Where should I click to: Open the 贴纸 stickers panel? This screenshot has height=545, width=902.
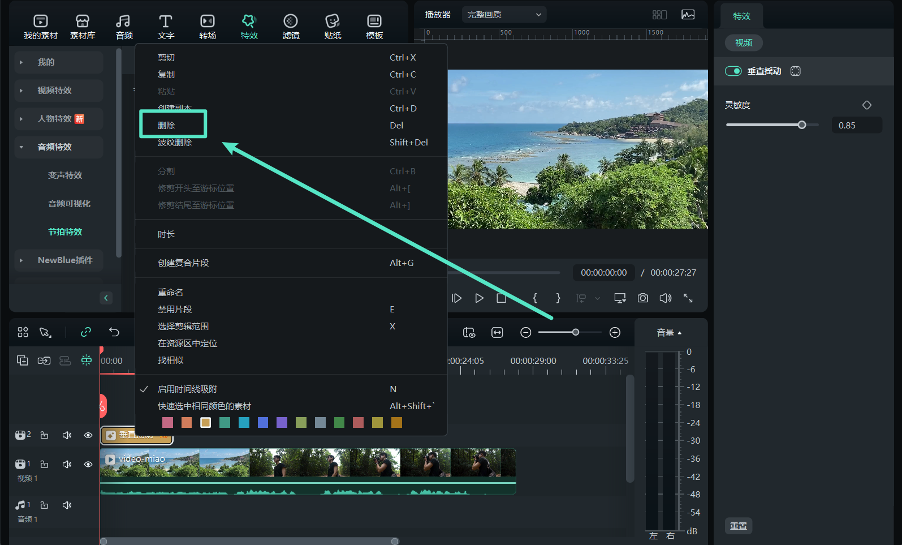tap(333, 27)
